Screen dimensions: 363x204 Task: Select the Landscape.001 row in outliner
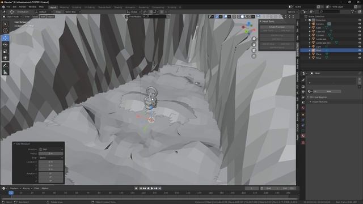click(331, 43)
